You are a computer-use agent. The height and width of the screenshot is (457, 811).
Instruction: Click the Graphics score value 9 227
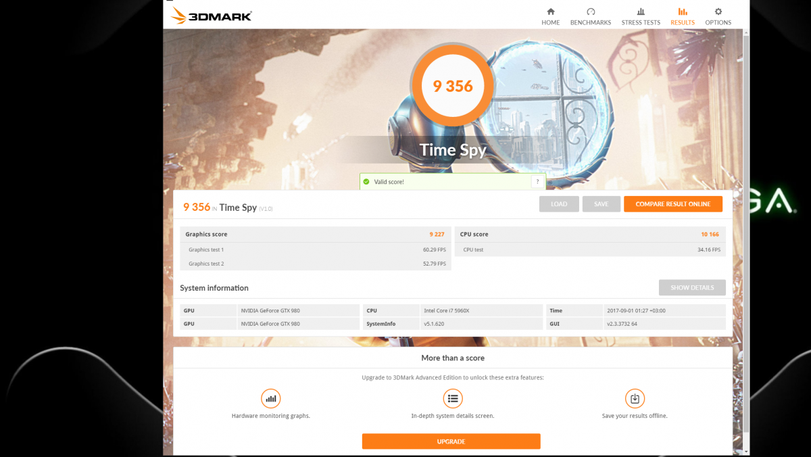point(437,235)
